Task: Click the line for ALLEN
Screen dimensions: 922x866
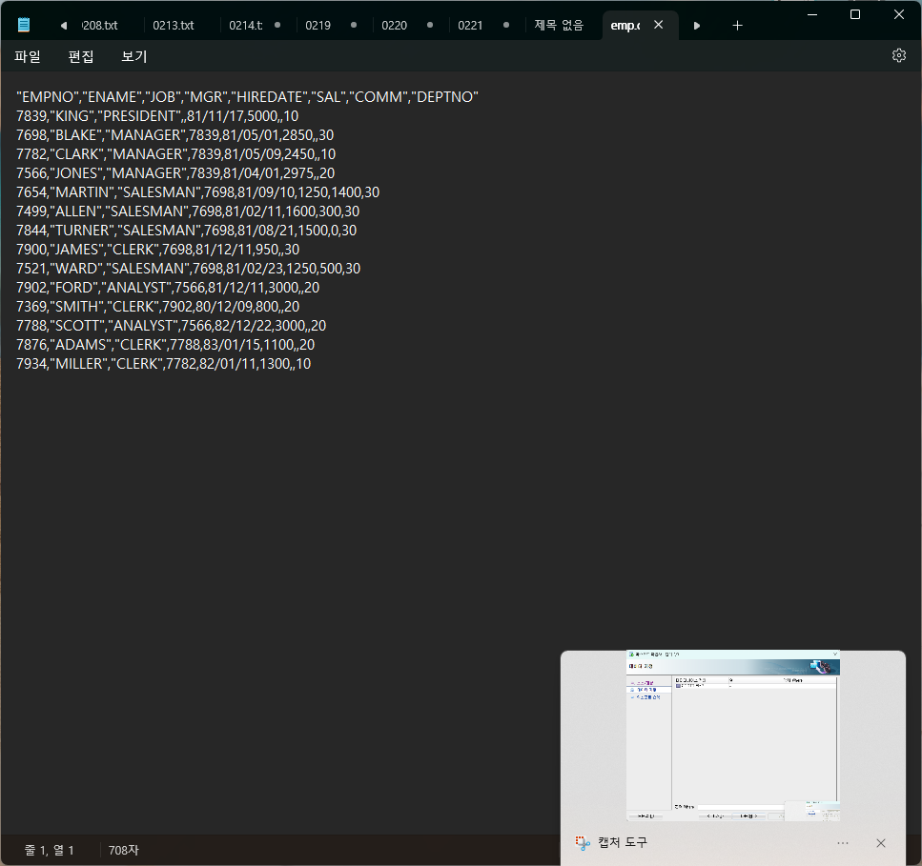Action: tap(188, 211)
